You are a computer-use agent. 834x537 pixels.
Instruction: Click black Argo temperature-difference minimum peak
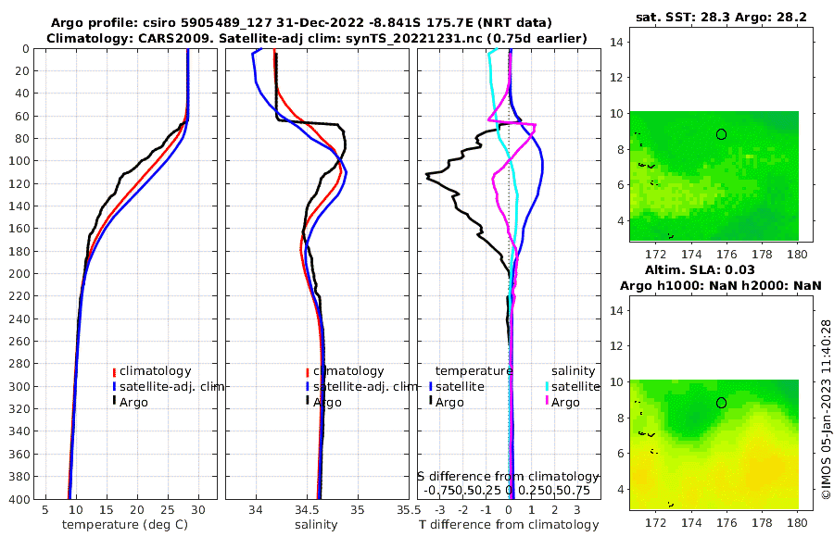(427, 176)
